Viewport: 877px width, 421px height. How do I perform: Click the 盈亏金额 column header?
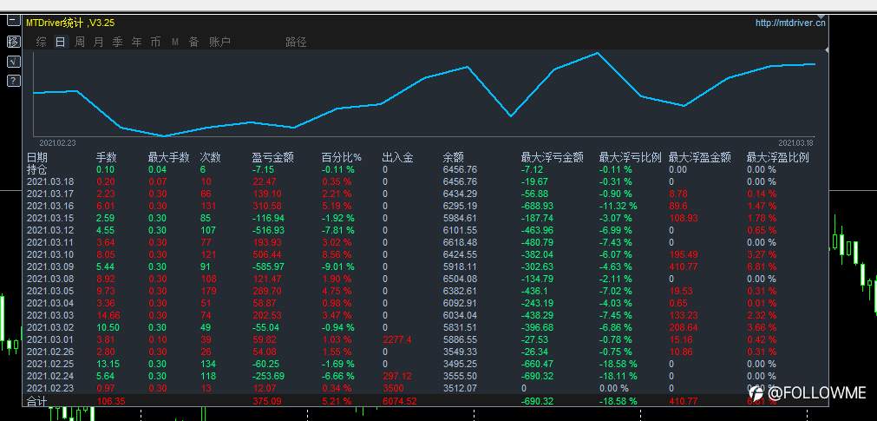click(x=273, y=158)
